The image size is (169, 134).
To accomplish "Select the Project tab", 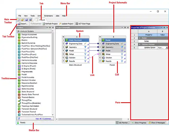I will pyautogui.click(x=41, y=20).
